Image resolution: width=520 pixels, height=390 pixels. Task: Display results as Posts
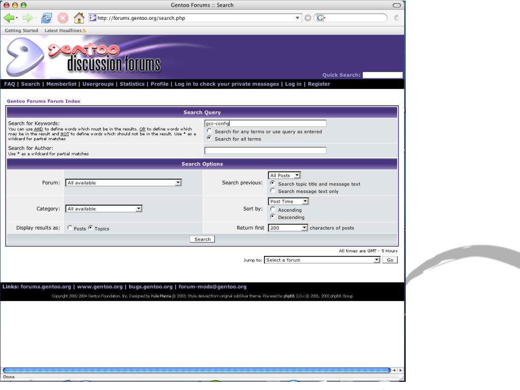pos(70,227)
